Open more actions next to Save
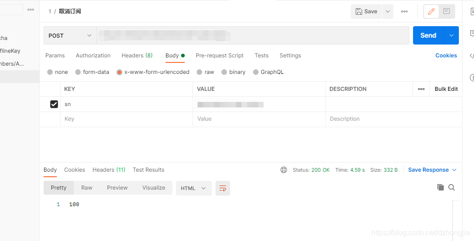This screenshot has width=474, height=241. [x=404, y=11]
